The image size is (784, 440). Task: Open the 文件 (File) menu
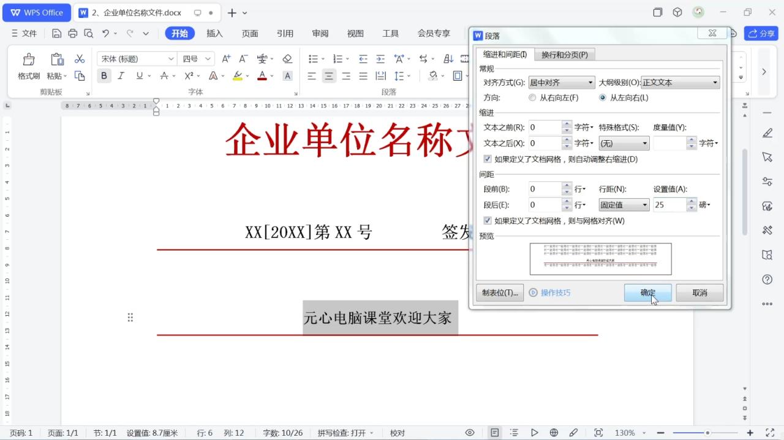point(24,33)
